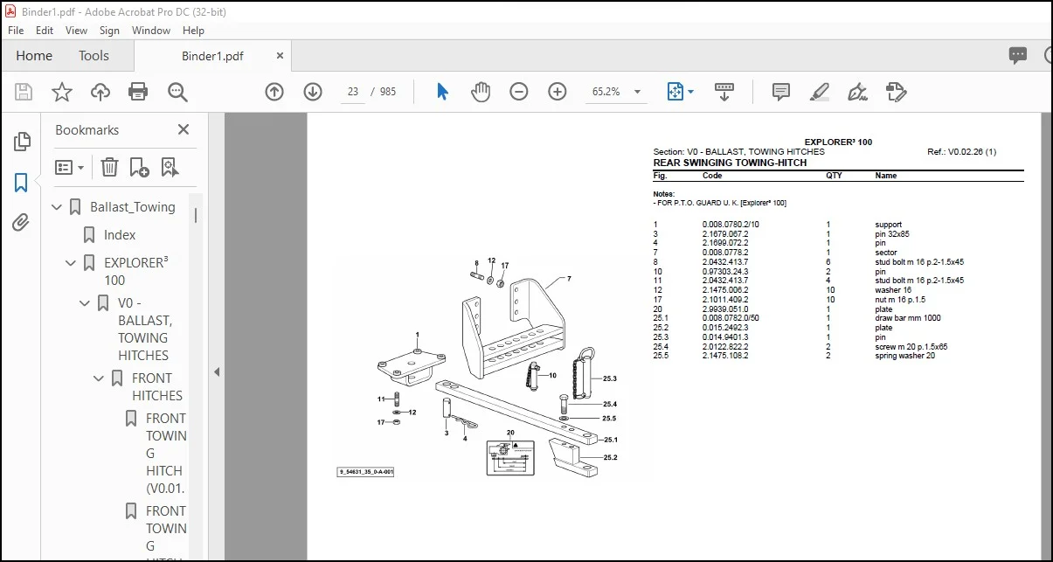Open FRONT TOWING HITCH (V0.01. bookmark
Image resolution: width=1053 pixels, height=562 pixels.
pos(166,453)
